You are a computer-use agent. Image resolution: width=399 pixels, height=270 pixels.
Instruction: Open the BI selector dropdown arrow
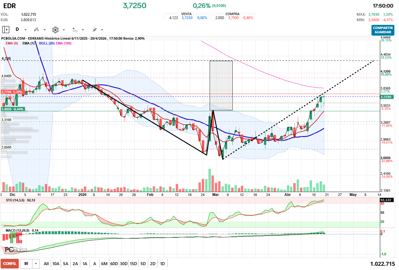click(x=36, y=264)
